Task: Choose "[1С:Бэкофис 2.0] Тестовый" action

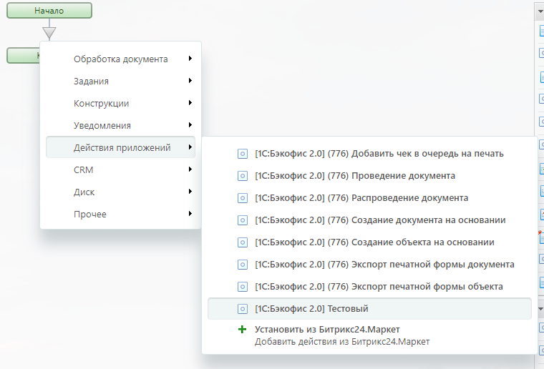Action: pos(369,309)
